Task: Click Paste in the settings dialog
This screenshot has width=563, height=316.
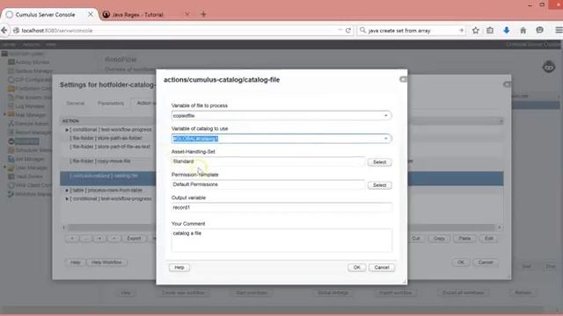Action: tap(464, 239)
